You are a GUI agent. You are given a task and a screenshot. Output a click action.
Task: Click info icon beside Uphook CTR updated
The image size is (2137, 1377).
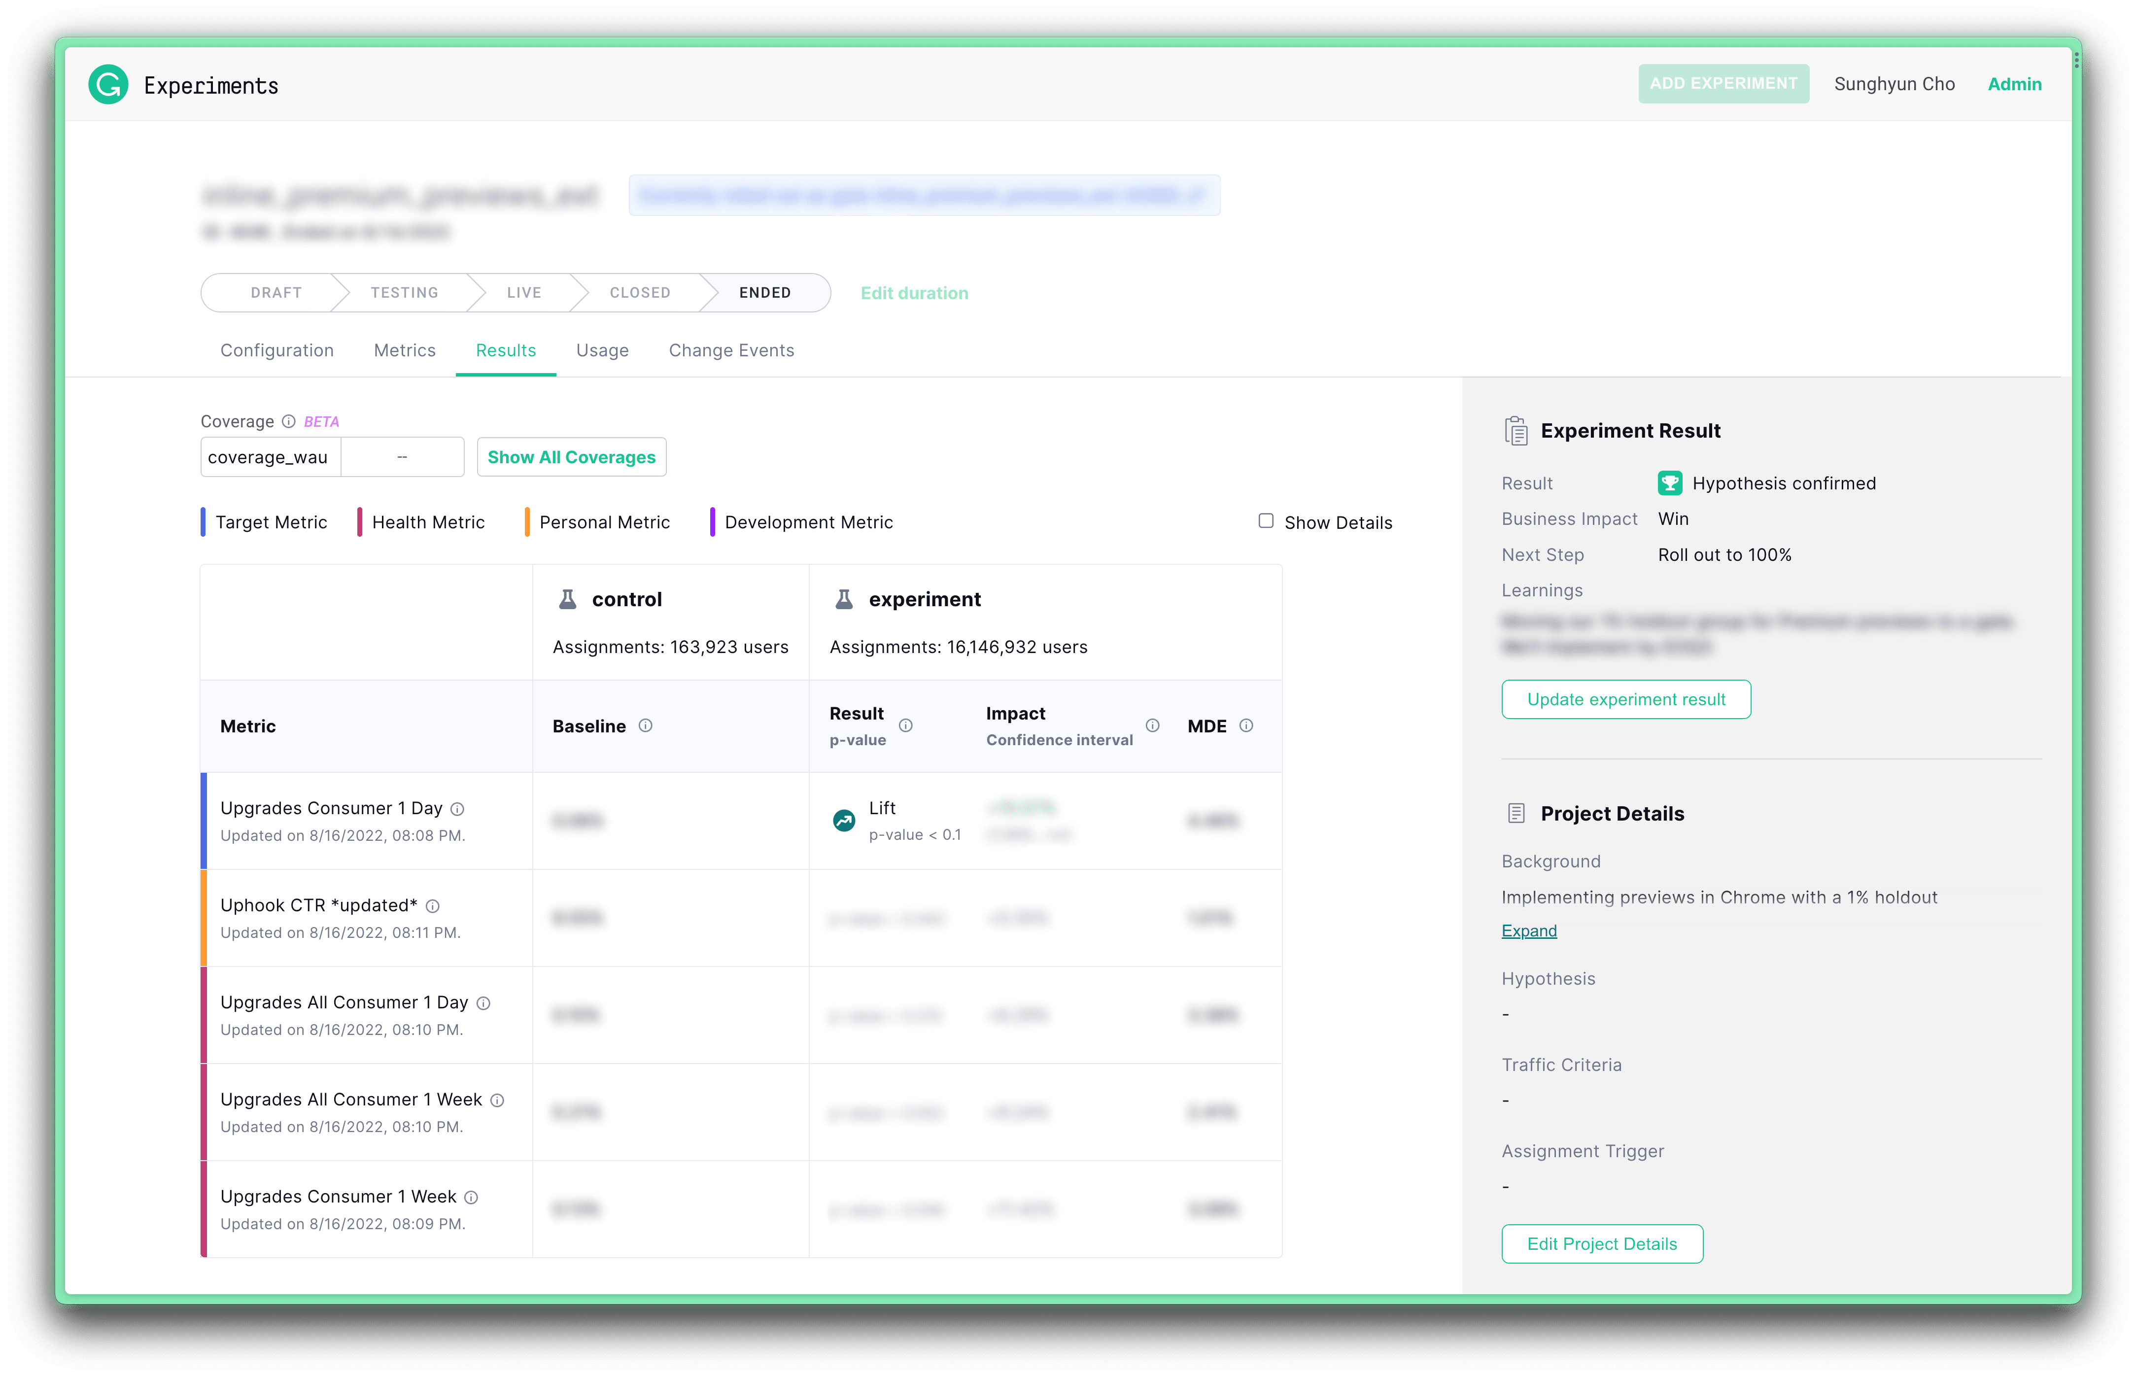pyautogui.click(x=433, y=906)
